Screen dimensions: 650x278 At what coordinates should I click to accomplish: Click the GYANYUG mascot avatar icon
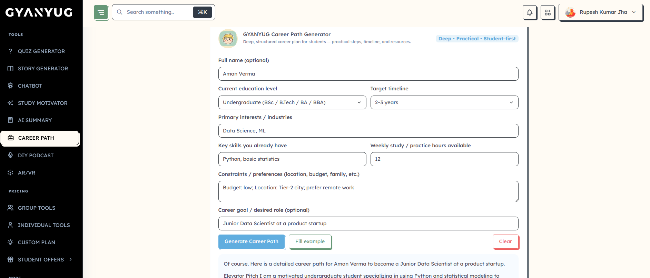[x=228, y=38]
